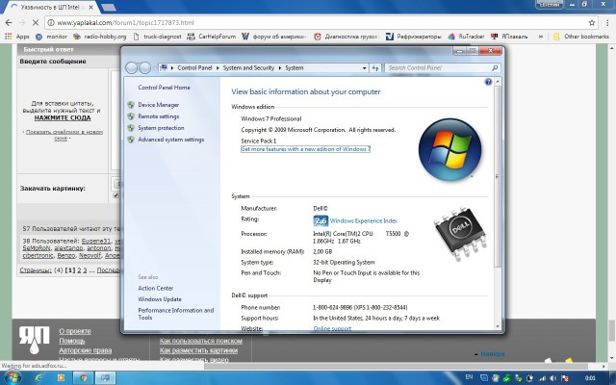Screen dimensions: 616x385
Task: Click the Dell chip logo image
Action: tap(460, 233)
